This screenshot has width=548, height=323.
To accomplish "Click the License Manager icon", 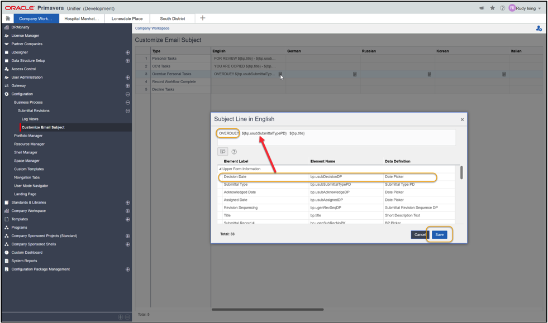I will (7, 36).
